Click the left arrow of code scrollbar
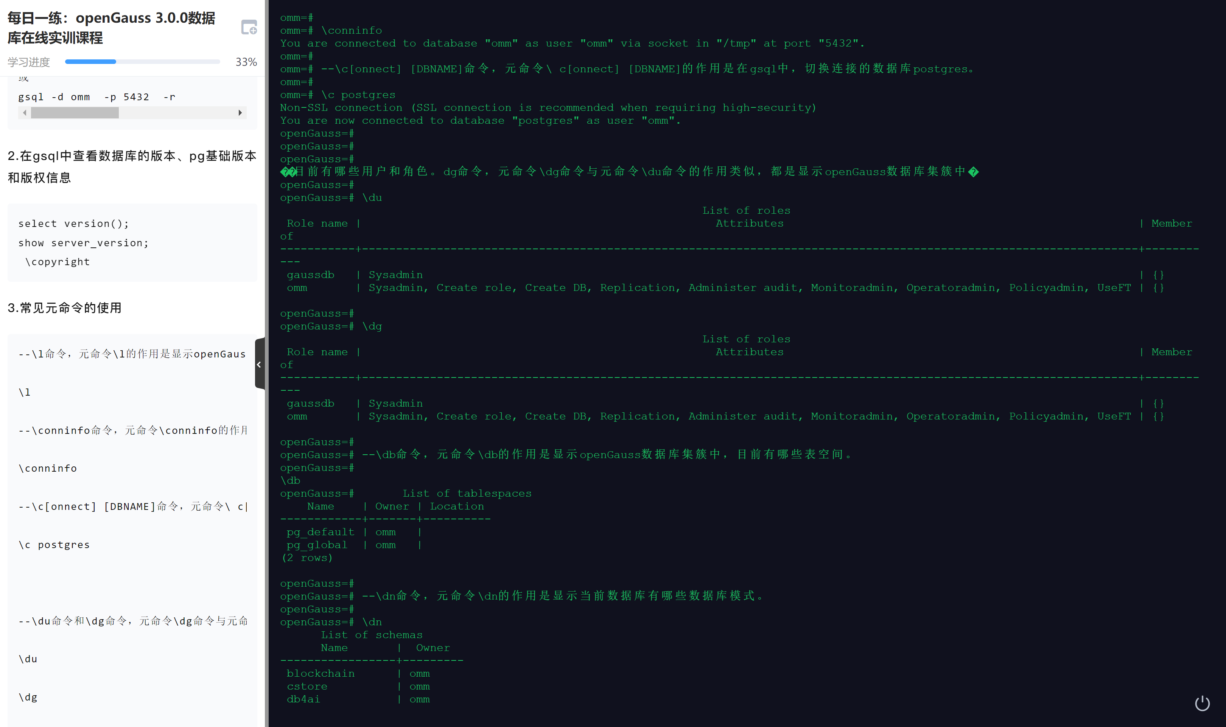1226x727 pixels. click(x=25, y=113)
